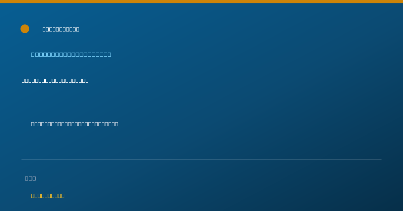The image size is (403, 211).
Task: Click the last glyph box of the light-blue line
Action: (x=109, y=54)
